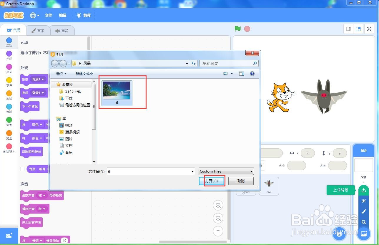
Task: Open the 背景1 dropdown in first 换成 block
Action: [38, 79]
